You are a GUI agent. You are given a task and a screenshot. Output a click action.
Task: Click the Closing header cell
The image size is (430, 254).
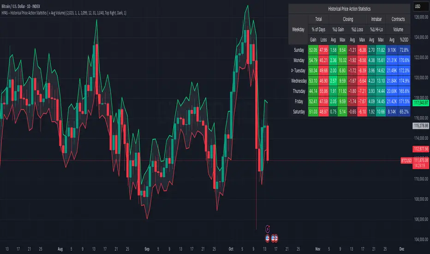point(348,19)
